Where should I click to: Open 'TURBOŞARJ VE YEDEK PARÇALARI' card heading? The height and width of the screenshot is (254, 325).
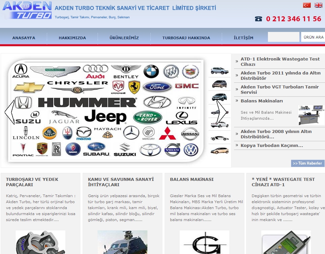(32, 182)
